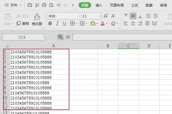Expand the 粘贴 dropdown arrow
The height and width of the screenshot is (114, 172).
pos(12,23)
